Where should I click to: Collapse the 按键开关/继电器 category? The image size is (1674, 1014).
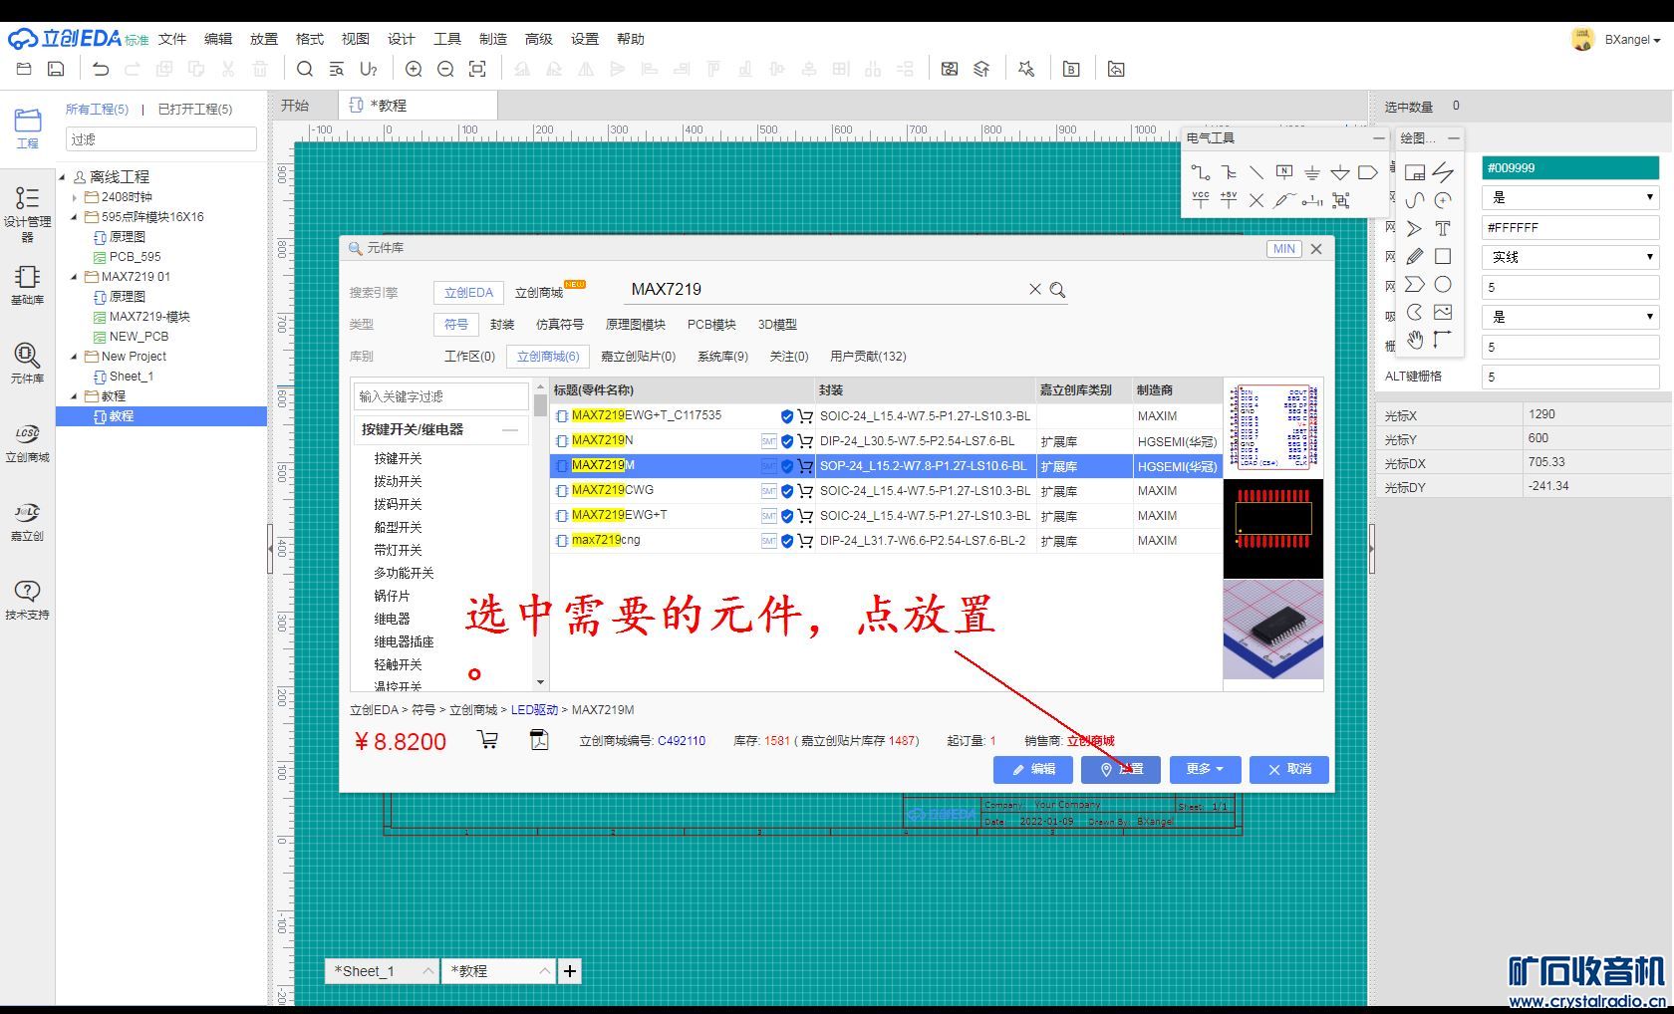(510, 430)
